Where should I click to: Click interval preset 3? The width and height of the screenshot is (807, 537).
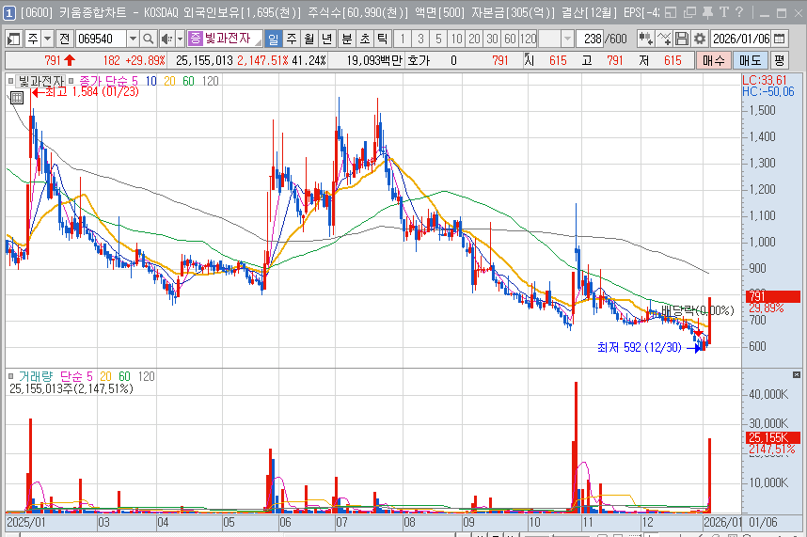pos(420,39)
